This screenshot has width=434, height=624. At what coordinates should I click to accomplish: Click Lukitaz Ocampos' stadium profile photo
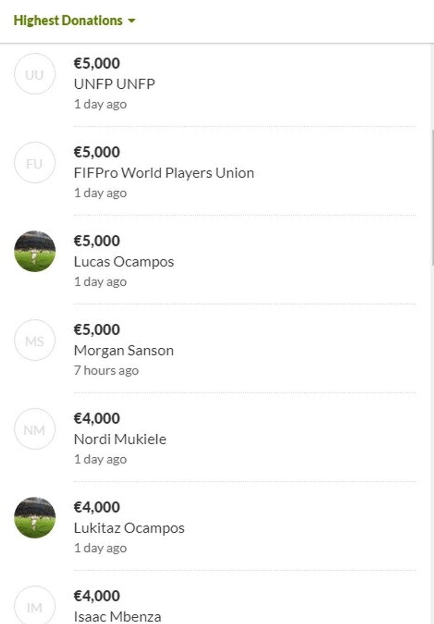(35, 518)
